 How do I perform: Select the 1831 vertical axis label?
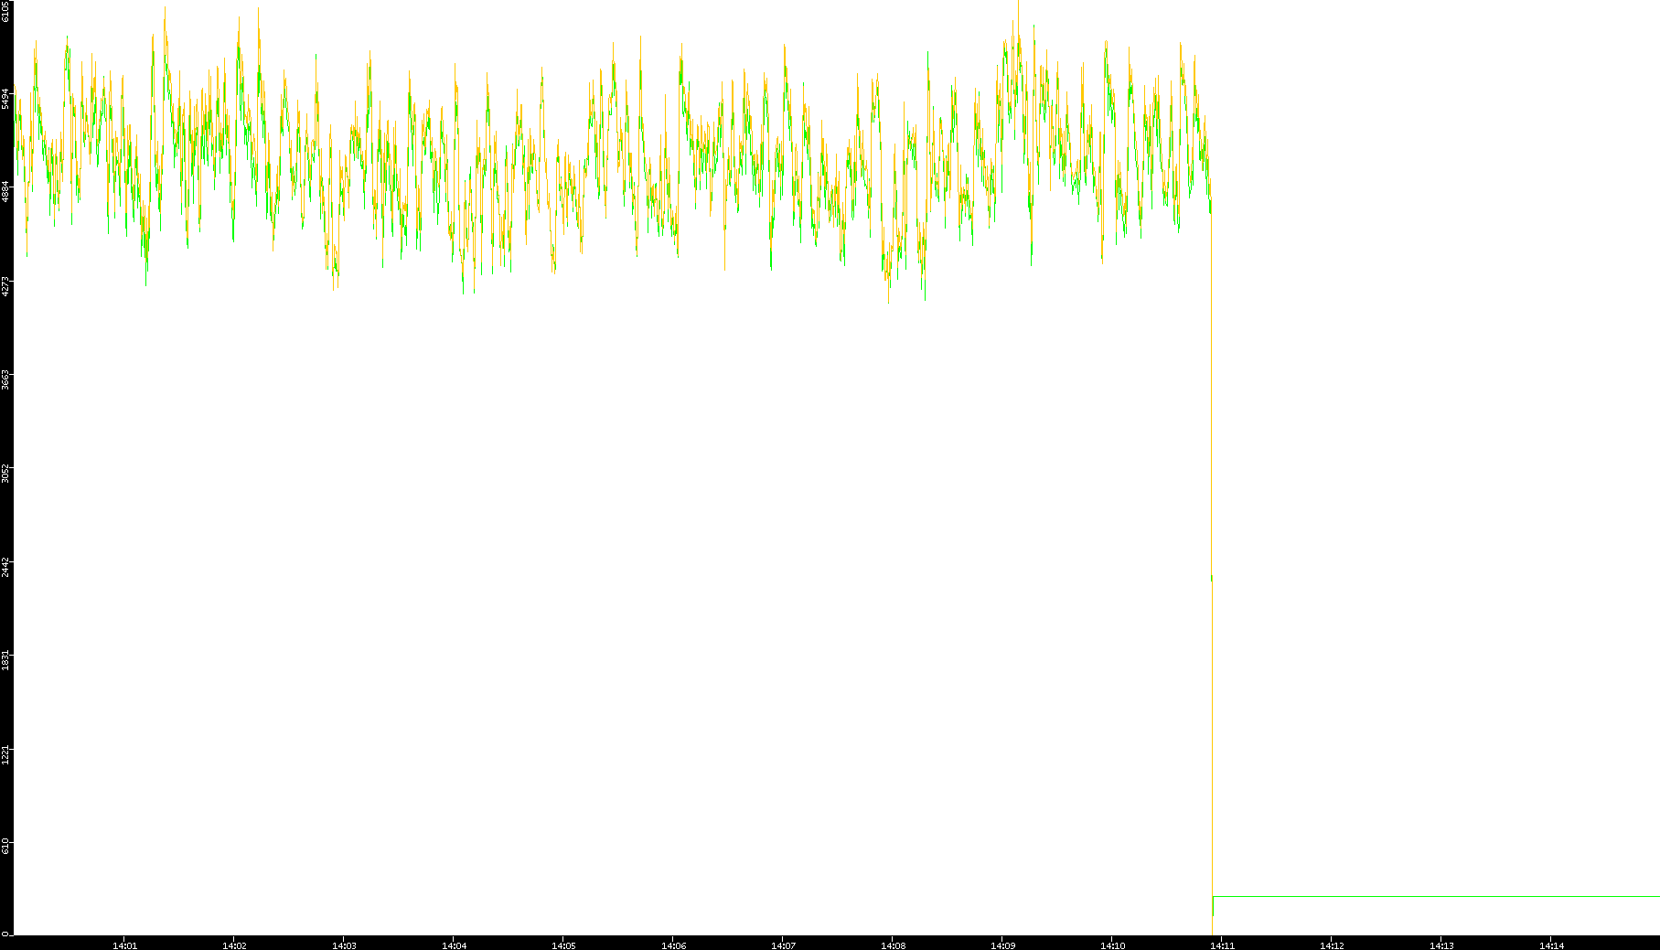[6, 660]
